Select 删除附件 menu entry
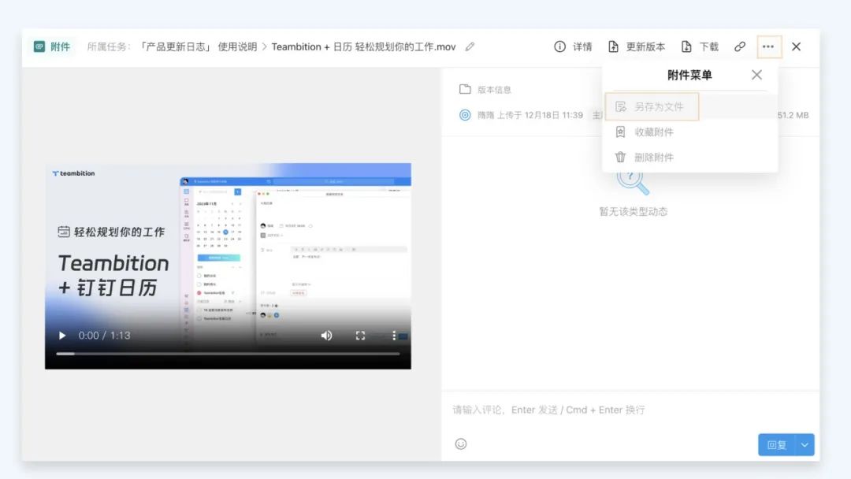851x479 pixels. (x=652, y=158)
